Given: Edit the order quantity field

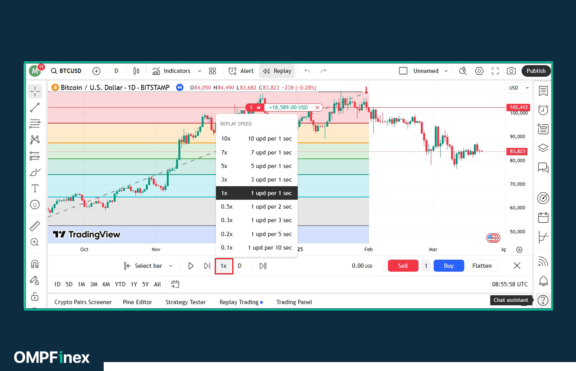Looking at the screenshot, I should tap(426, 266).
